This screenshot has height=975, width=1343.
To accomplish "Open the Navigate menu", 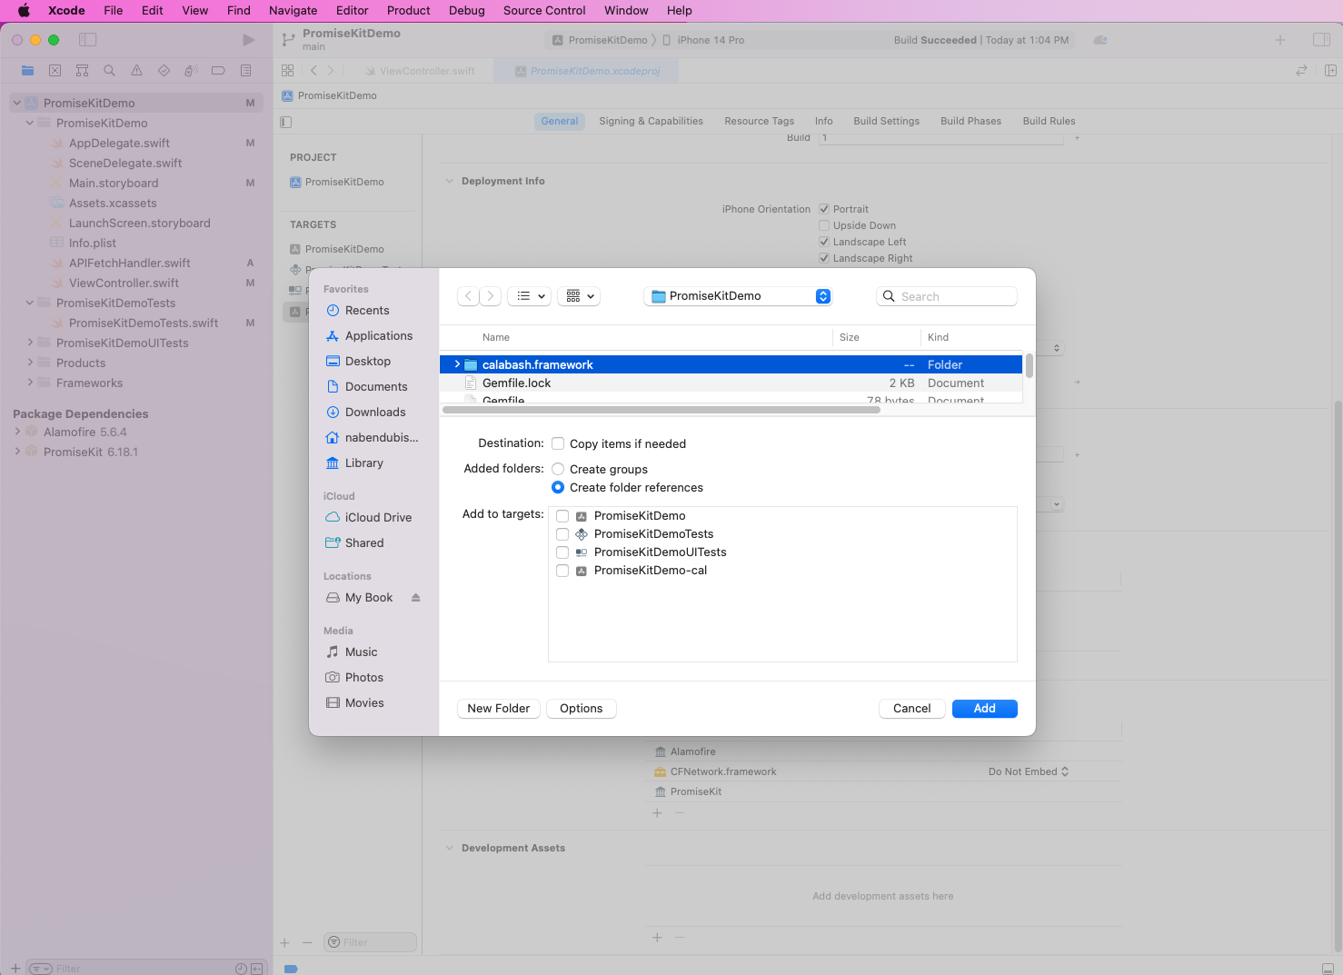I will pyautogui.click(x=293, y=11).
